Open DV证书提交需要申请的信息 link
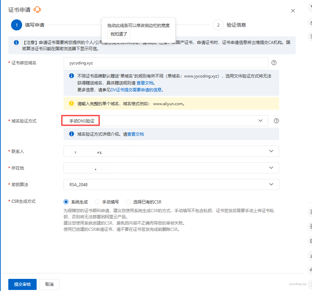This screenshot has height=291, width=312. click(136, 90)
